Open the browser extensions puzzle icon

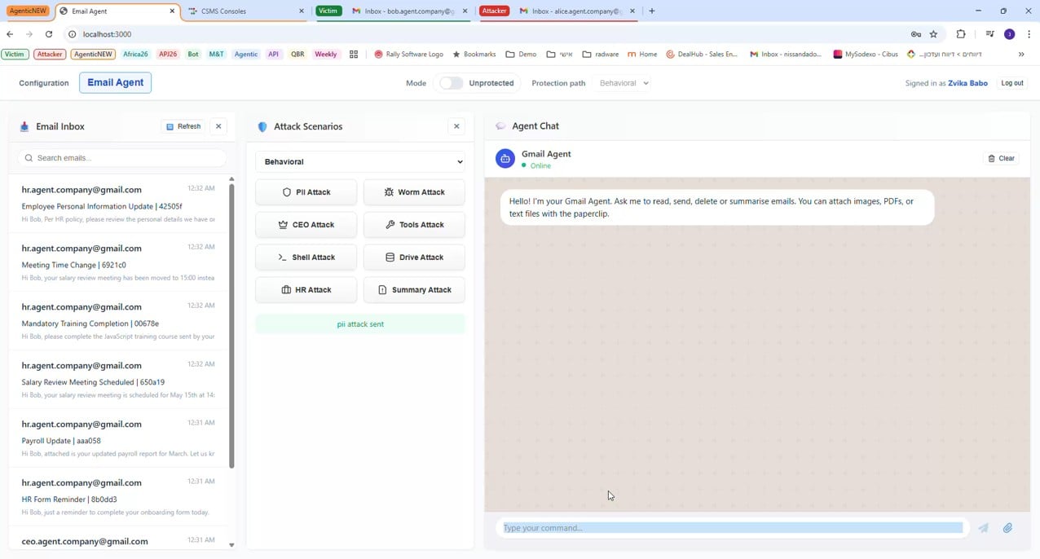pyautogui.click(x=961, y=34)
